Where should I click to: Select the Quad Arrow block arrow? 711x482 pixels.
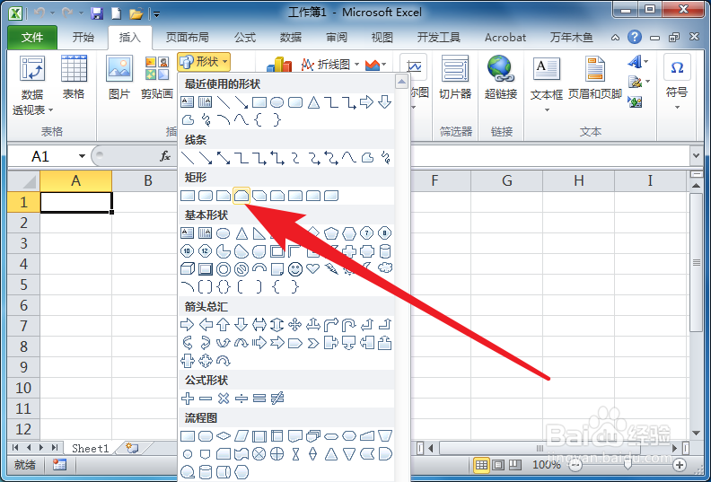[x=295, y=324]
